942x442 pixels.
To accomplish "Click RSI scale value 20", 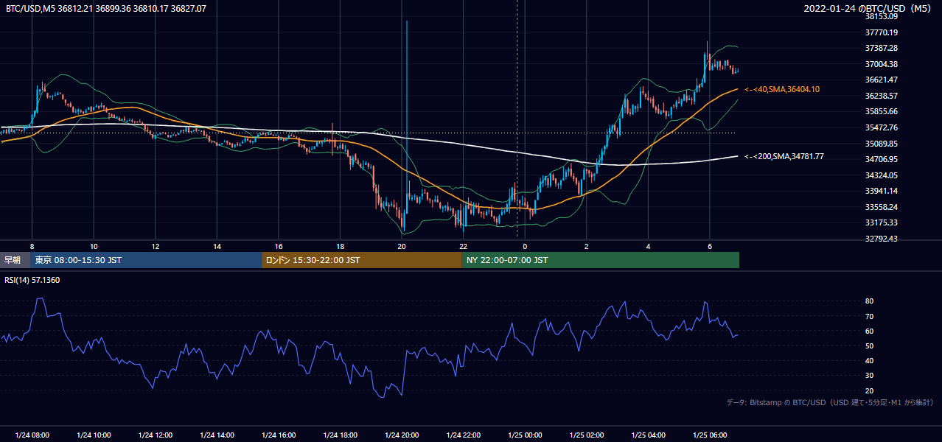I will click(870, 390).
